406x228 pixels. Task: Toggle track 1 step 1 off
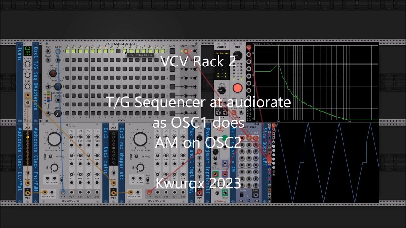(67, 51)
